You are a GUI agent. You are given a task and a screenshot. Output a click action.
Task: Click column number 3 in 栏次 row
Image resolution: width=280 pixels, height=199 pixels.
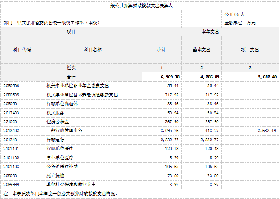point(250,68)
